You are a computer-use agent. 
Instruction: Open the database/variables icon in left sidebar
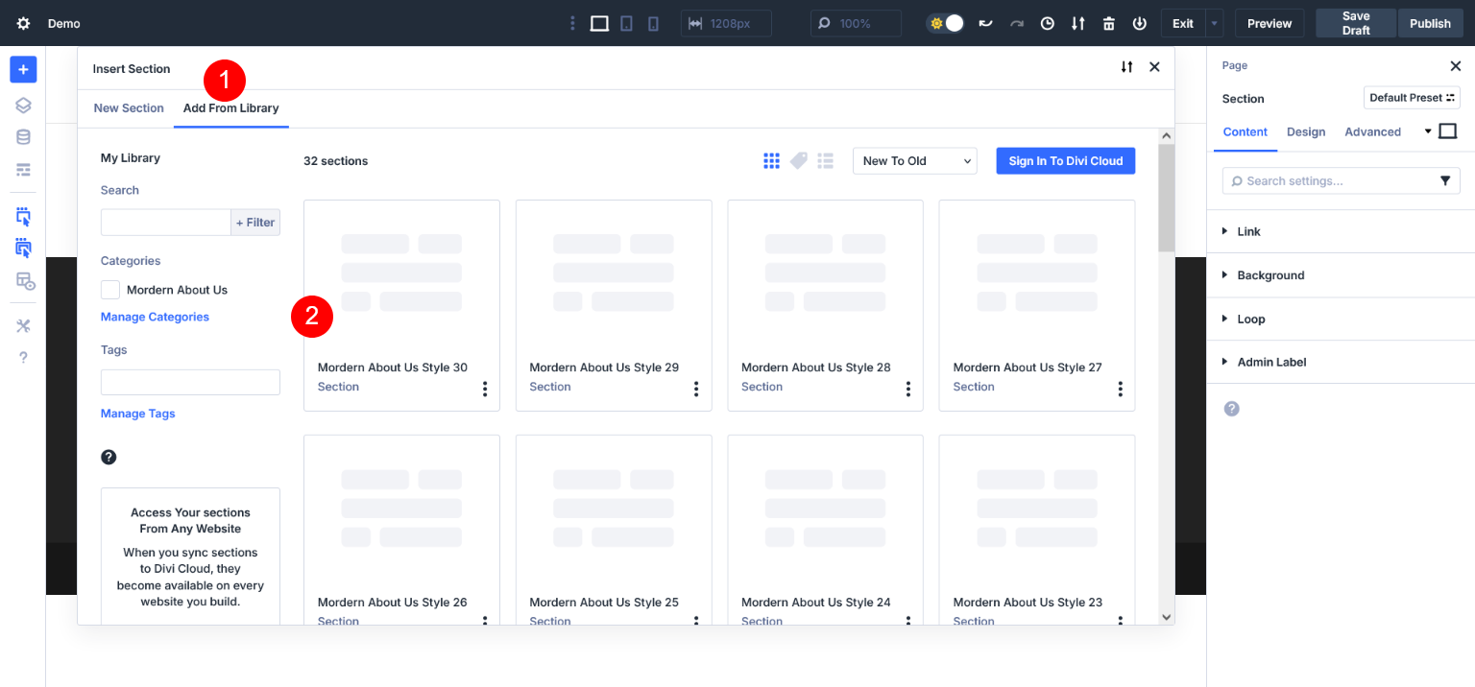[x=23, y=137]
